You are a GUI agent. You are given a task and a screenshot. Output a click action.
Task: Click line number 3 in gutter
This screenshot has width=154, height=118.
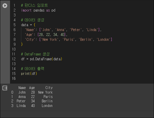point(15,15)
